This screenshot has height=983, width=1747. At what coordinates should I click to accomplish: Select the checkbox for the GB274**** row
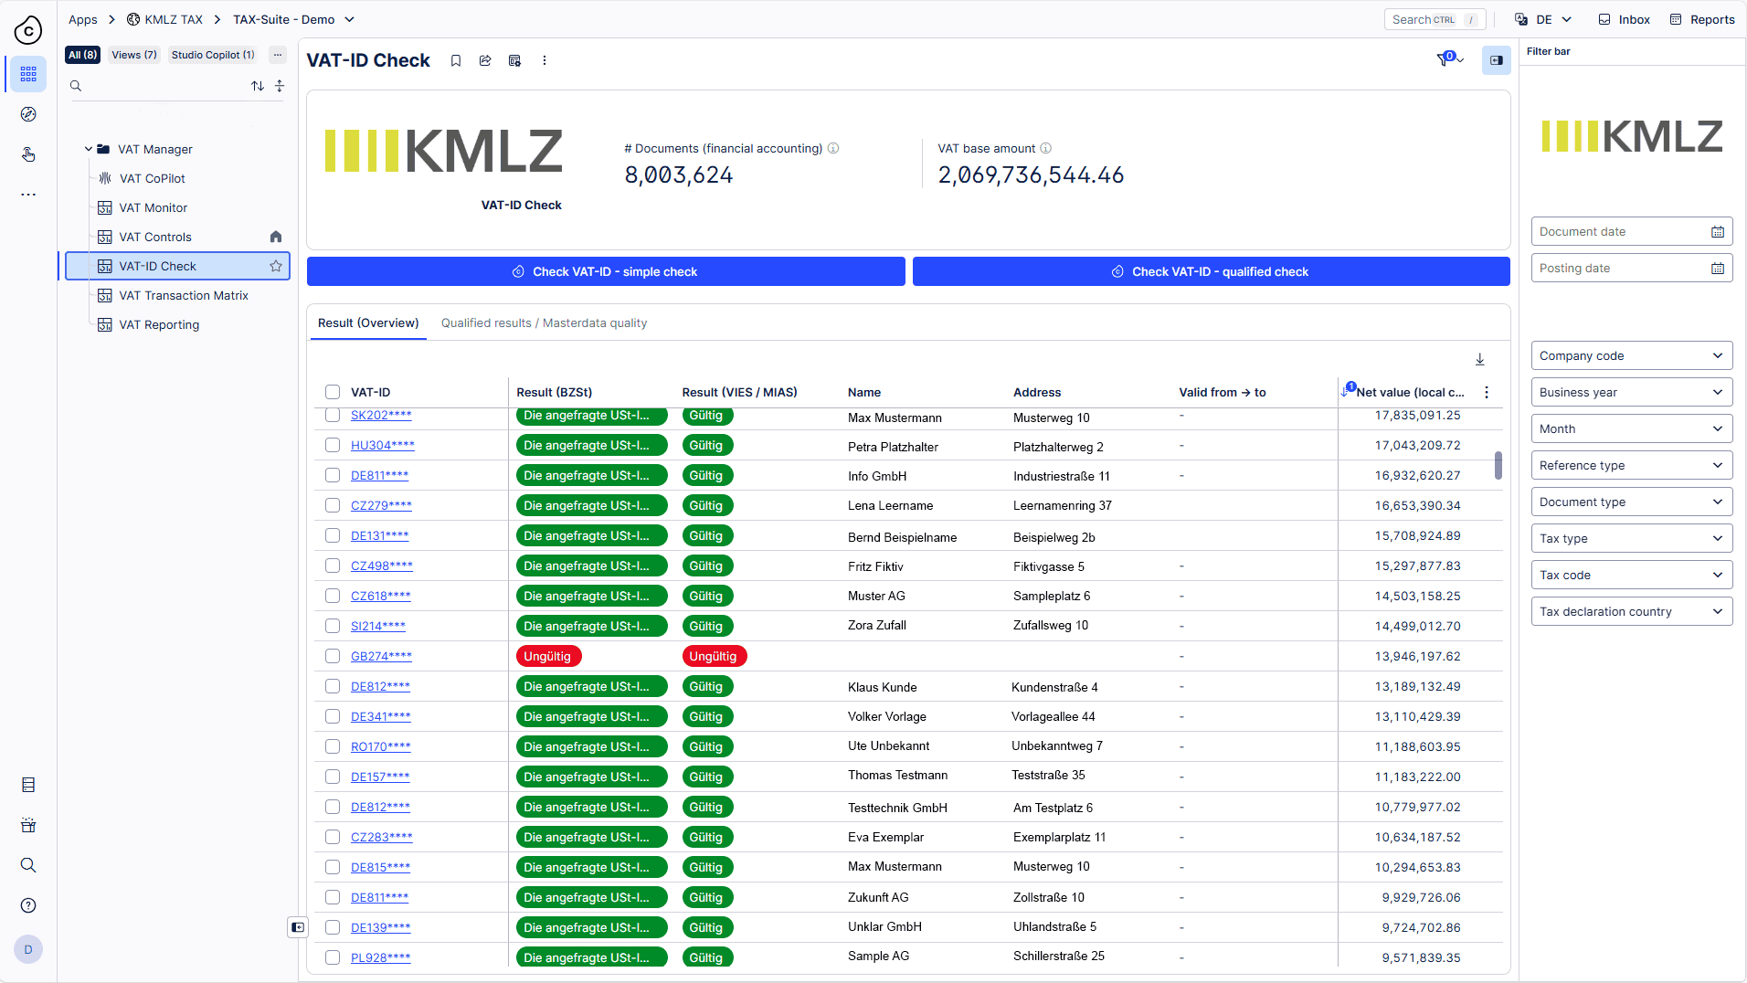333,656
